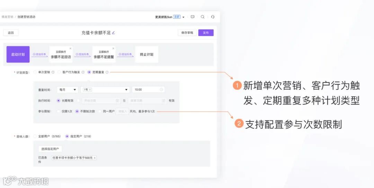Open the calendar icon in the 结束日期 field

pyautogui.click(x=163, y=101)
